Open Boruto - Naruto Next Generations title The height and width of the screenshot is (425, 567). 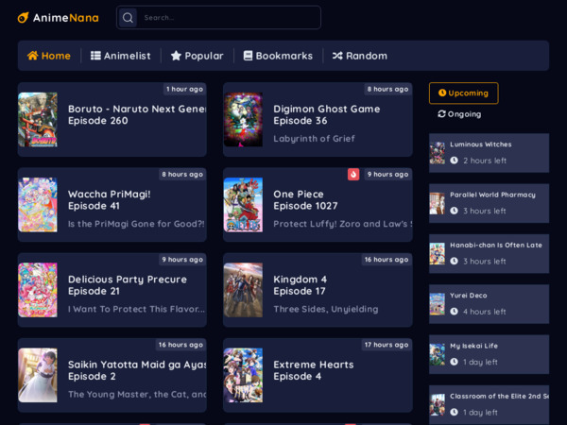pyautogui.click(x=137, y=109)
